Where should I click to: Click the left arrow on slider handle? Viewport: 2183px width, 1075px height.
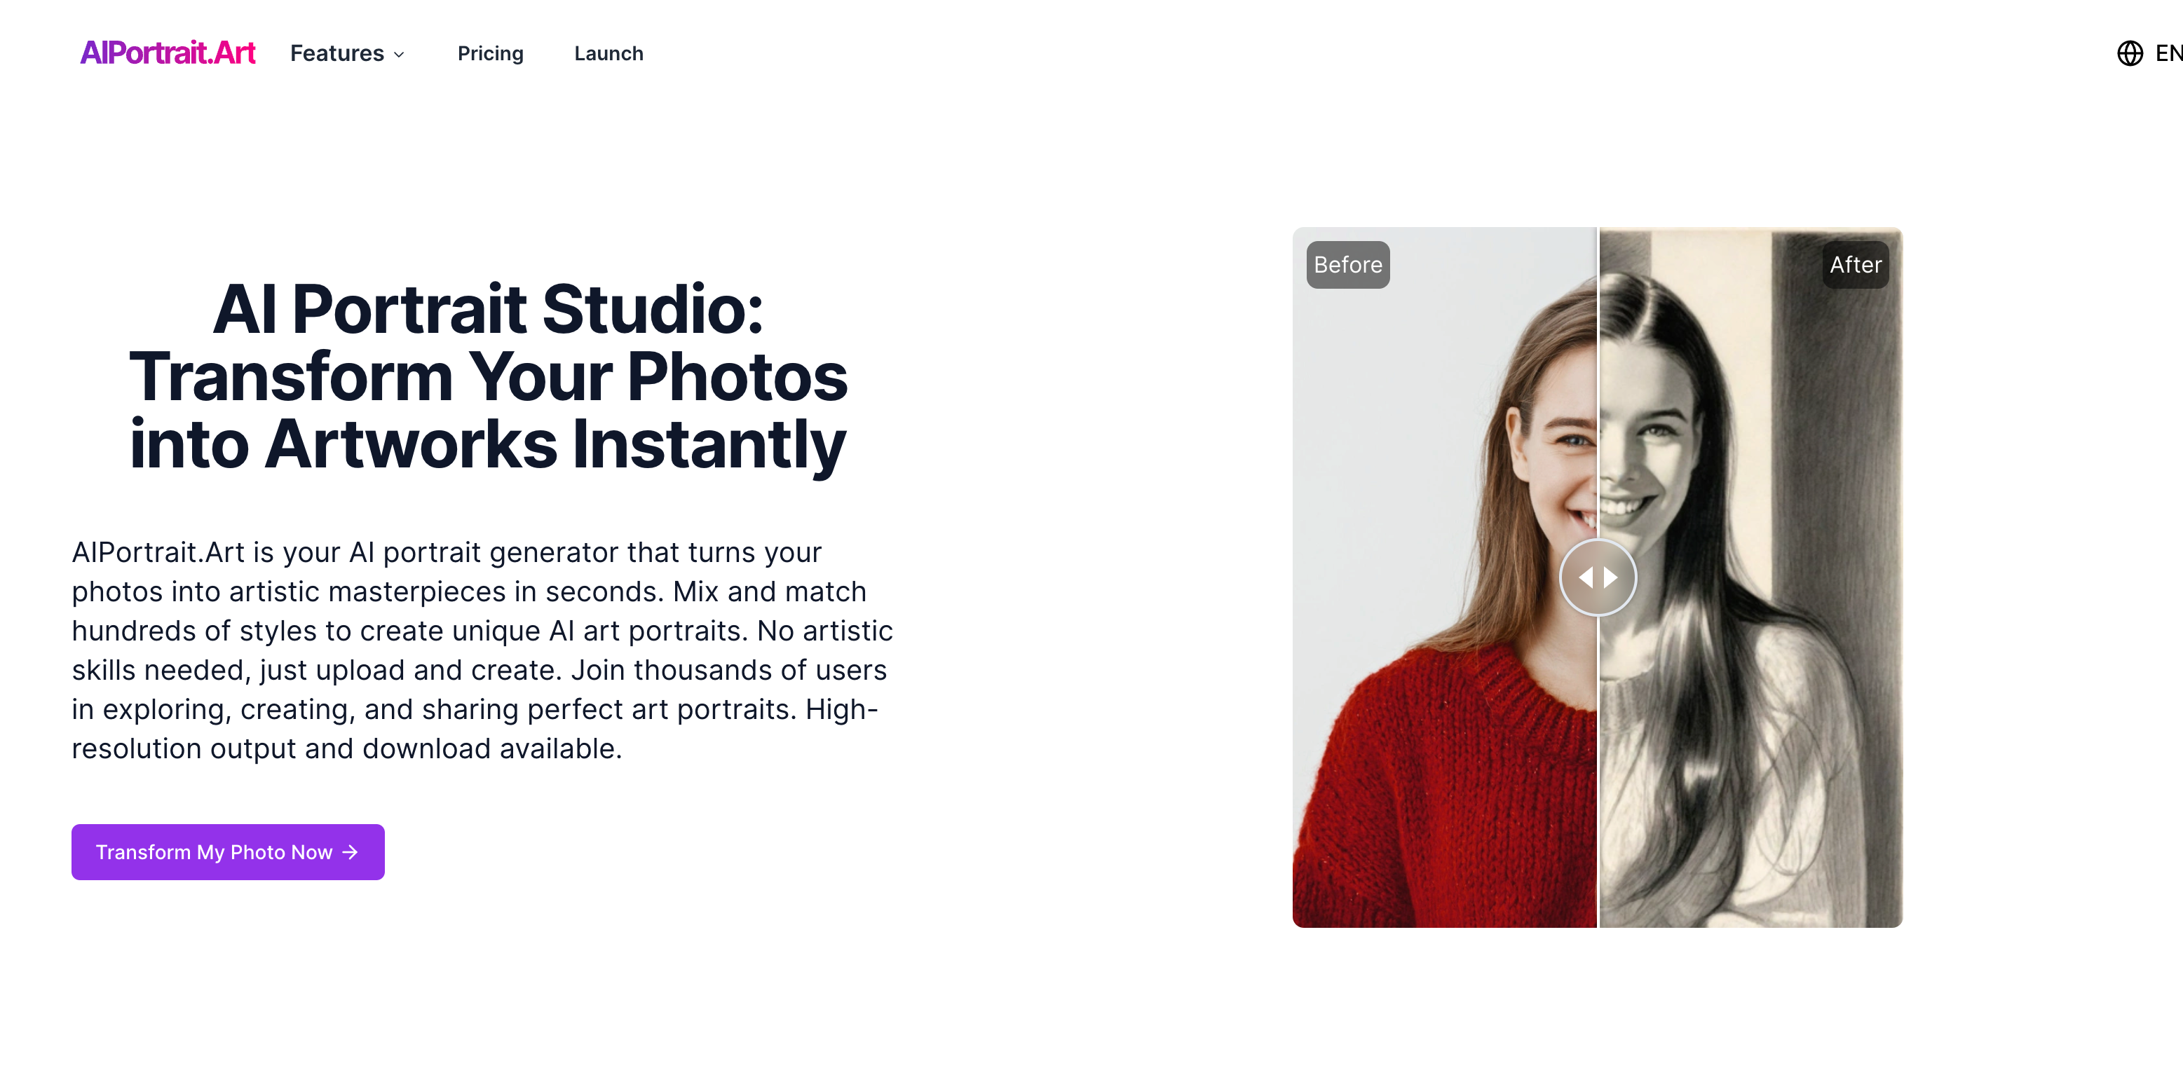(x=1586, y=577)
